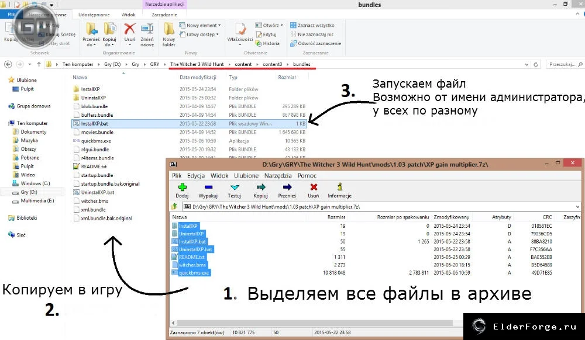Click Zaznacz wszystko in Explorer ribbon

tap(312, 25)
